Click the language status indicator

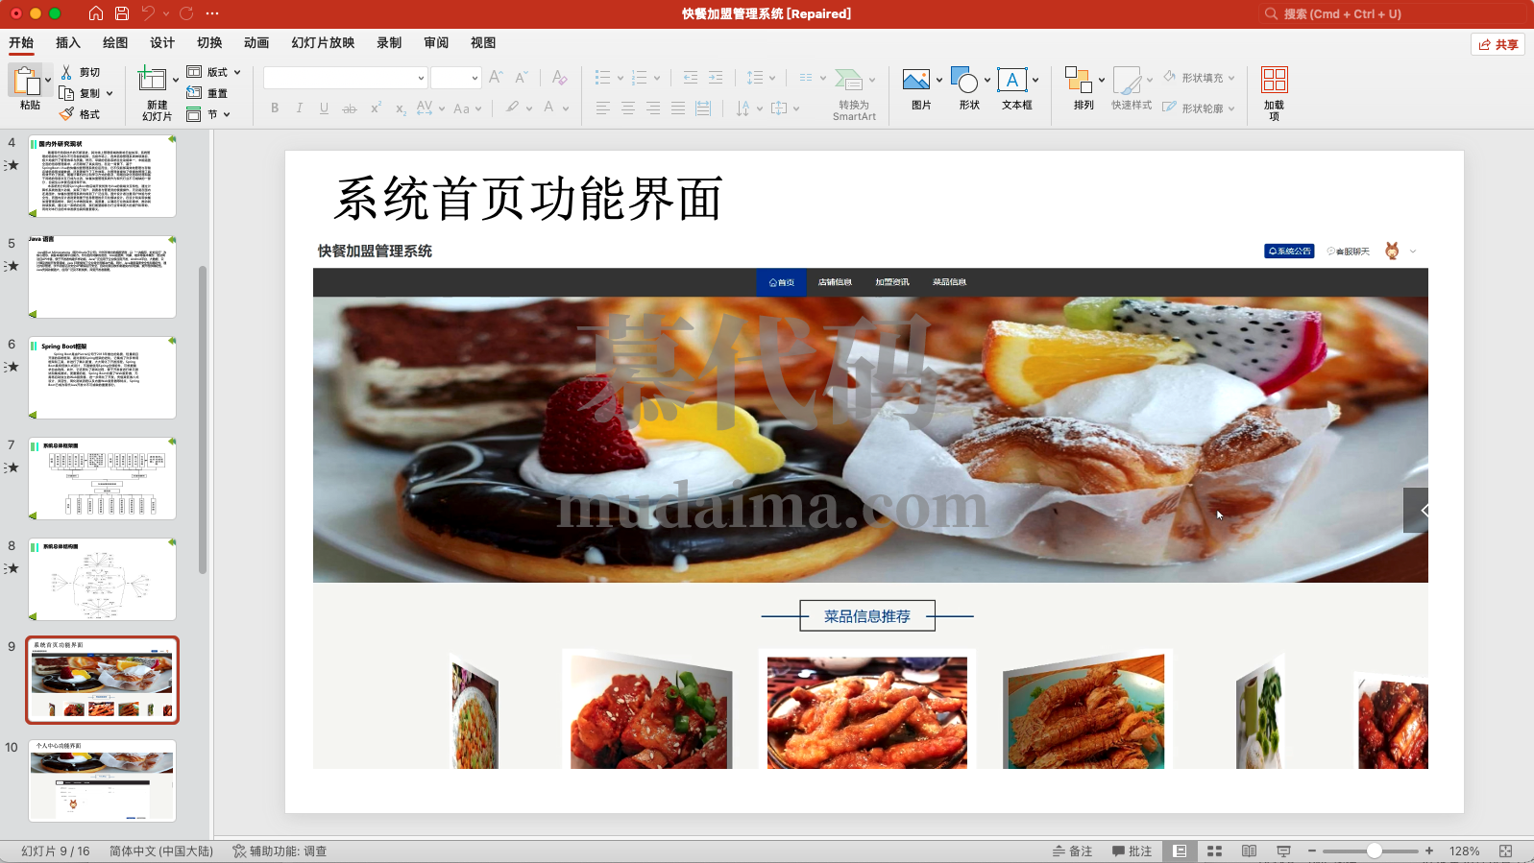[161, 851]
